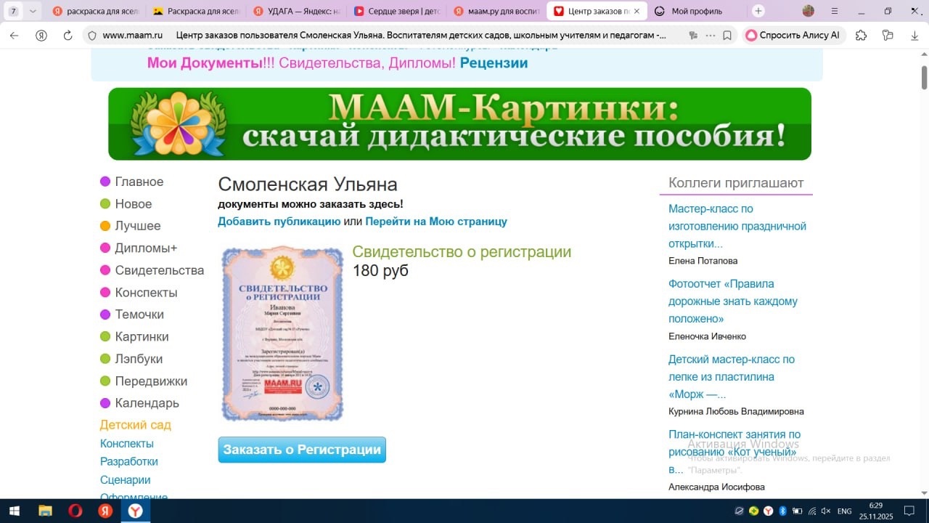The image size is (929, 523).
Task: Click the browser back arrow
Action: [14, 36]
